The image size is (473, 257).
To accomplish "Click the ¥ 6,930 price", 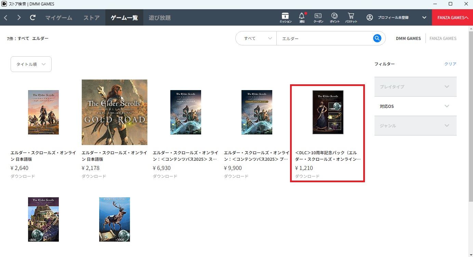I will click(x=162, y=168).
